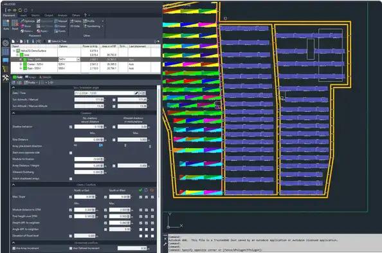Switch to the Output ribbon tab
The width and height of the screenshot is (382, 253).
(49, 15)
